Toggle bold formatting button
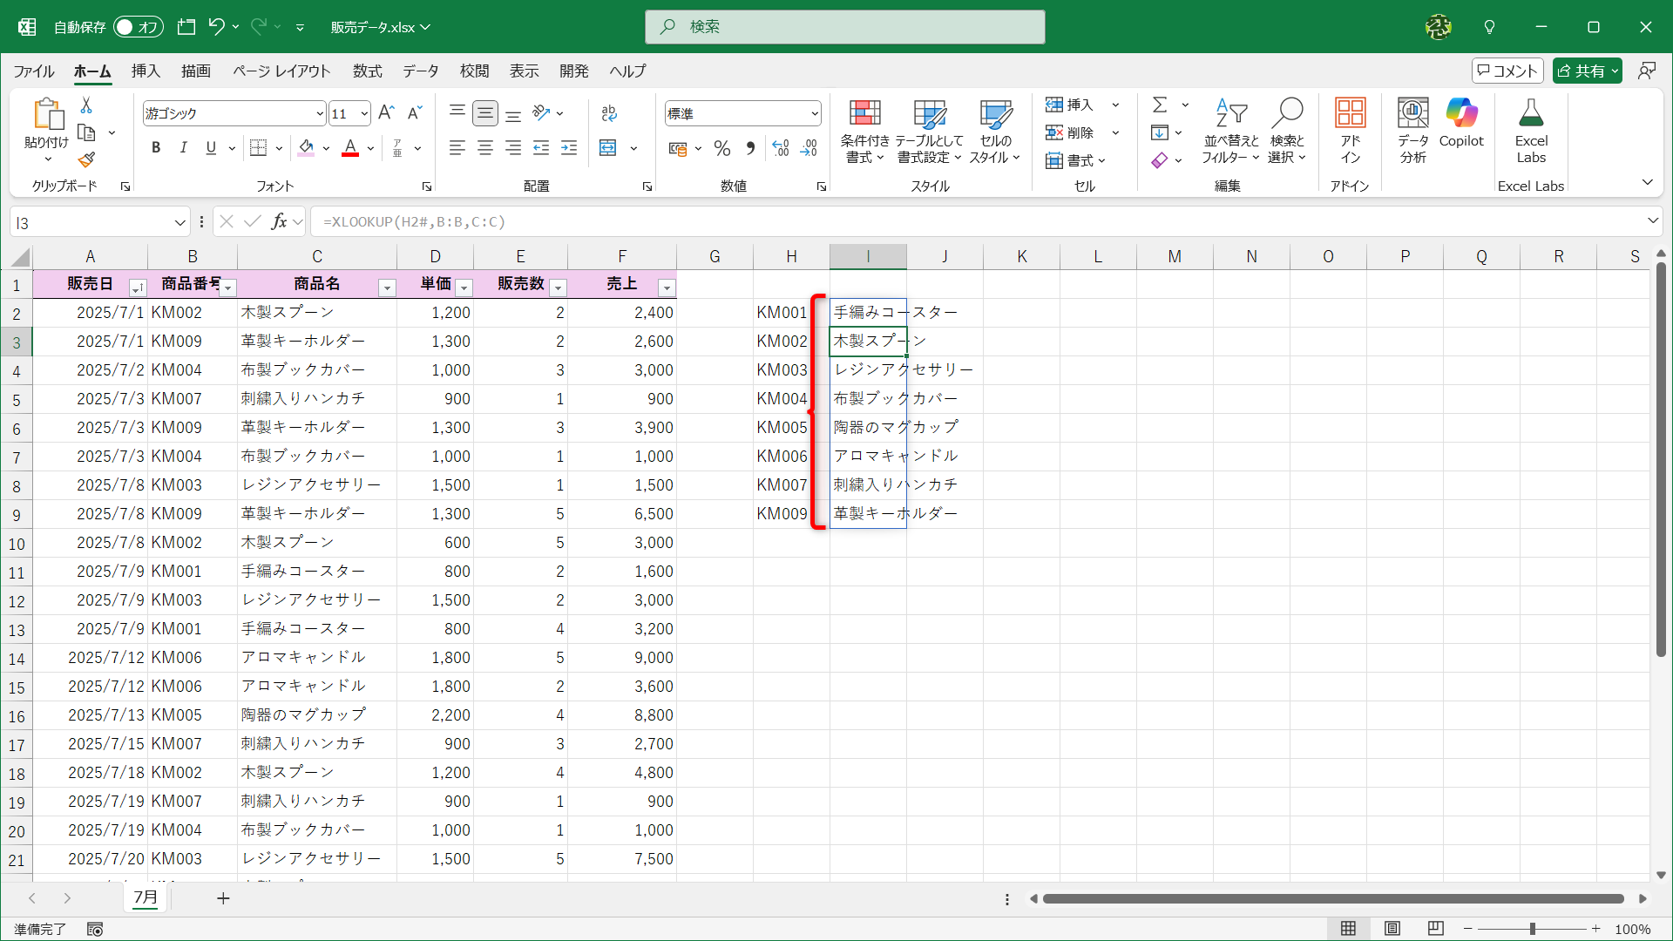Image resolution: width=1673 pixels, height=941 pixels. click(156, 148)
